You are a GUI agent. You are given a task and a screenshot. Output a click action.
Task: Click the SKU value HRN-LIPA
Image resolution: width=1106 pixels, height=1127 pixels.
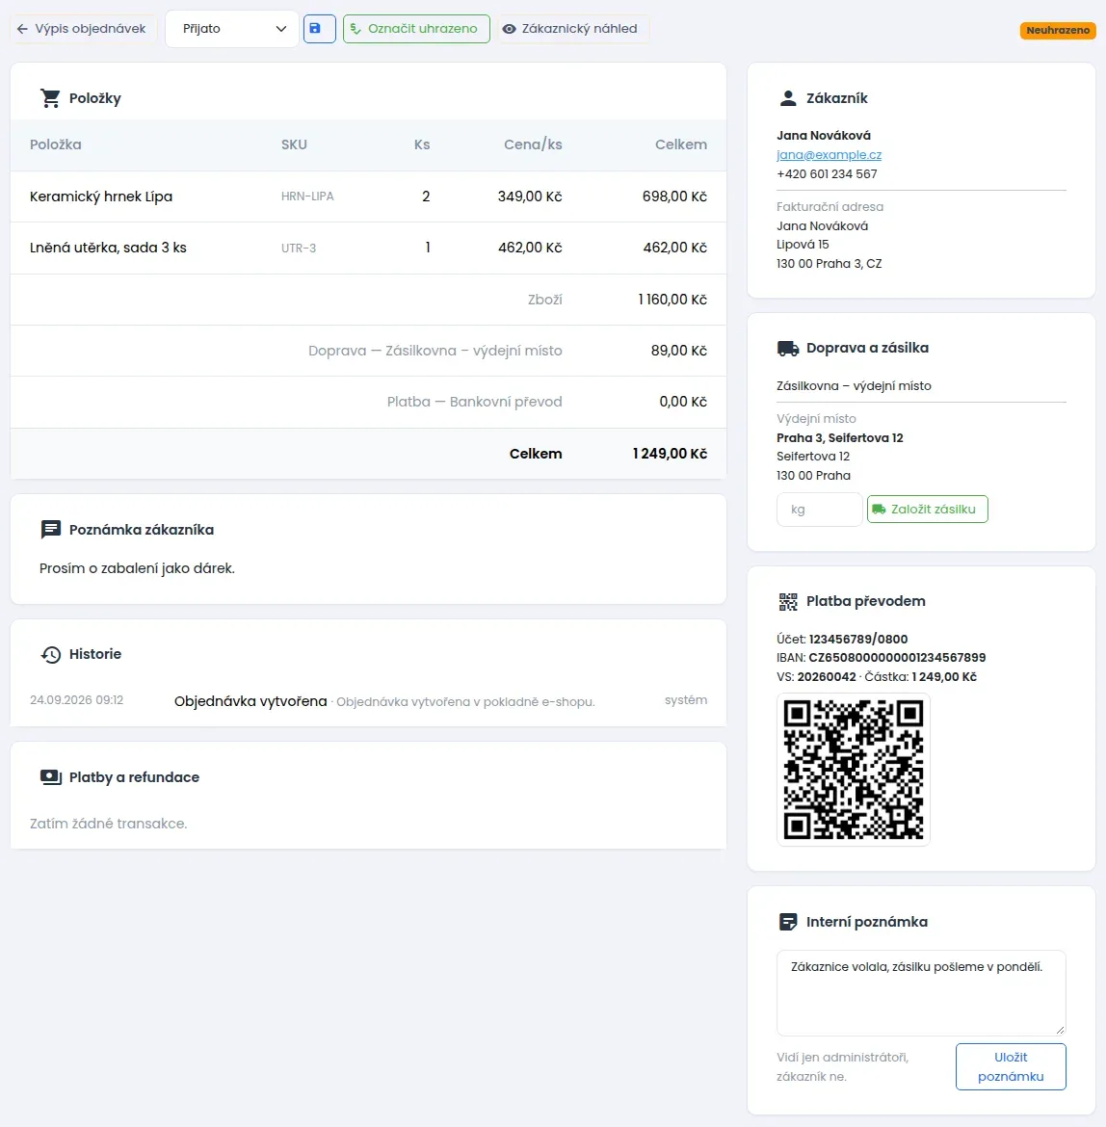(307, 197)
